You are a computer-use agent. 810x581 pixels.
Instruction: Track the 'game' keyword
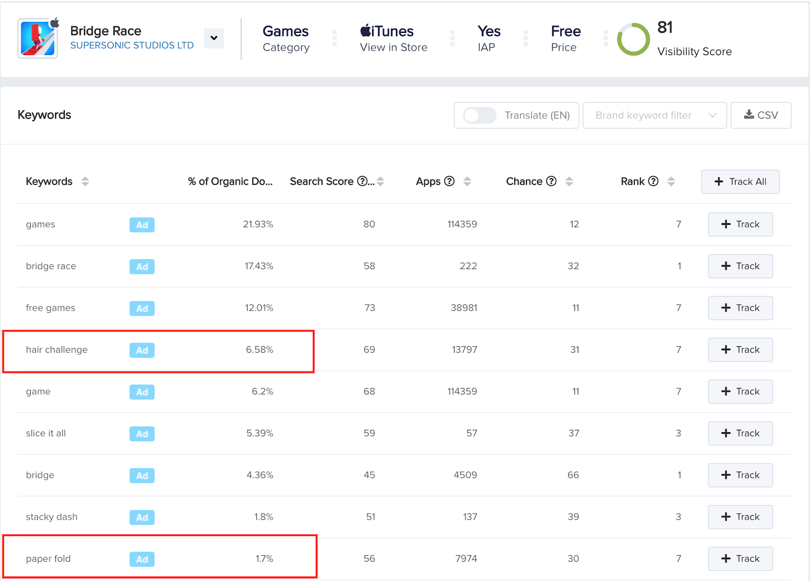tap(740, 392)
